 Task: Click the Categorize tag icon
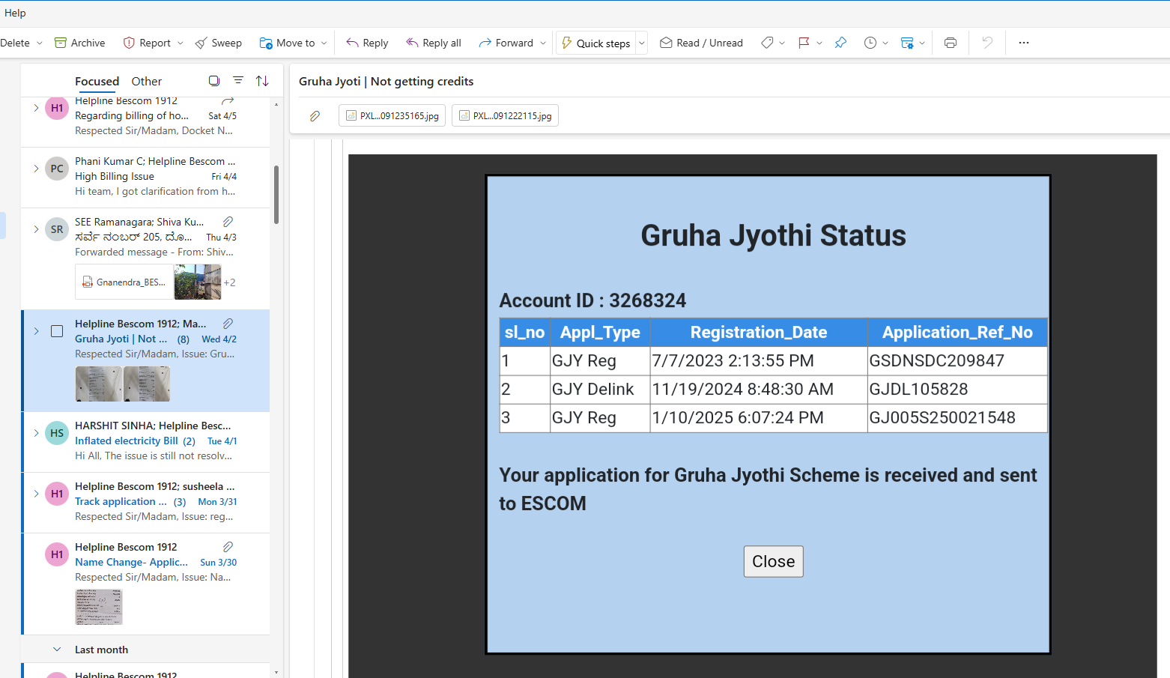767,43
